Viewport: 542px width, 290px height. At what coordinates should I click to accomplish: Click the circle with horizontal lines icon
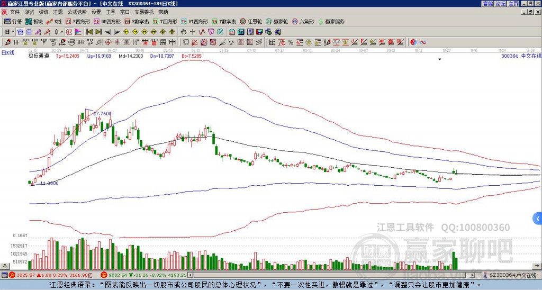point(71,42)
